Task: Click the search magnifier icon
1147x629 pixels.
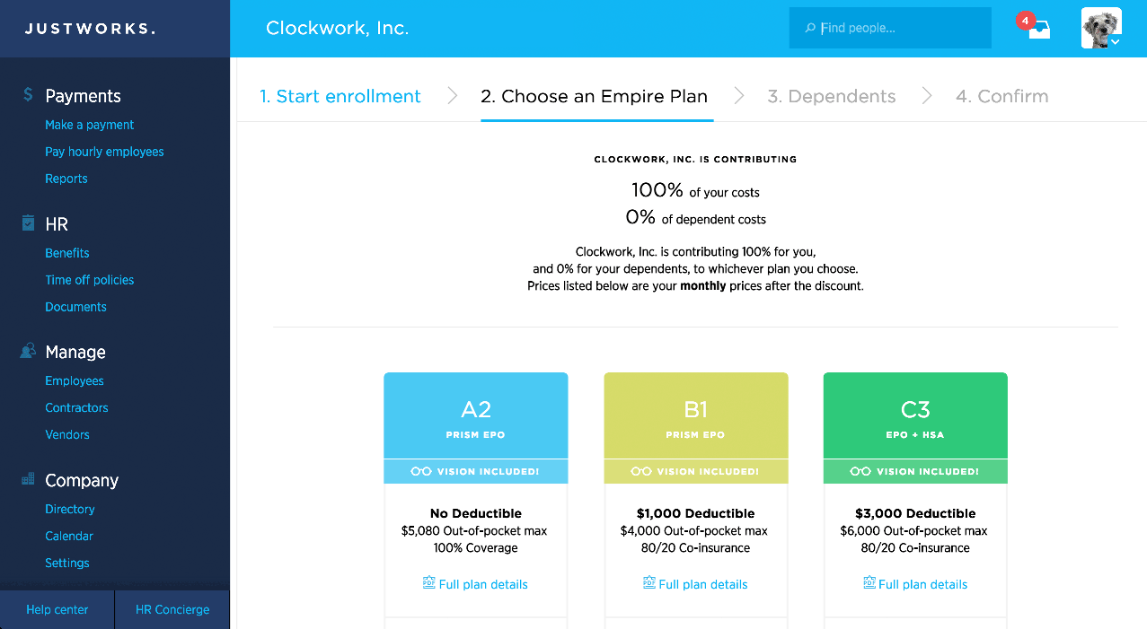Action: pyautogui.click(x=810, y=29)
